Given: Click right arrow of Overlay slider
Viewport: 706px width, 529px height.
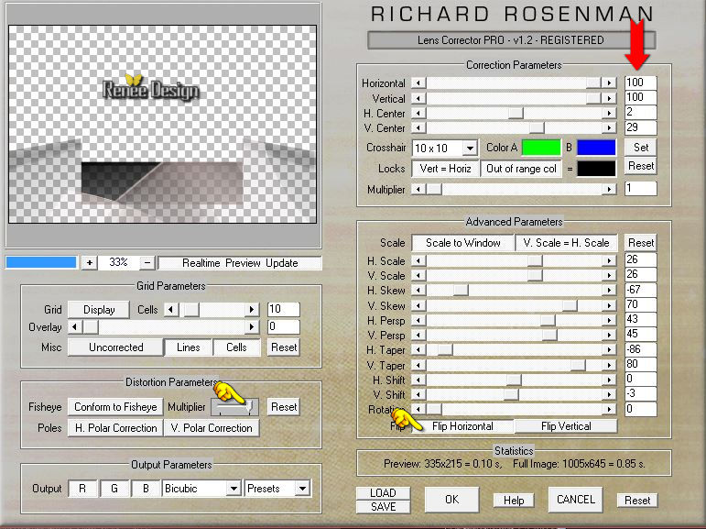Looking at the screenshot, I should (252, 326).
